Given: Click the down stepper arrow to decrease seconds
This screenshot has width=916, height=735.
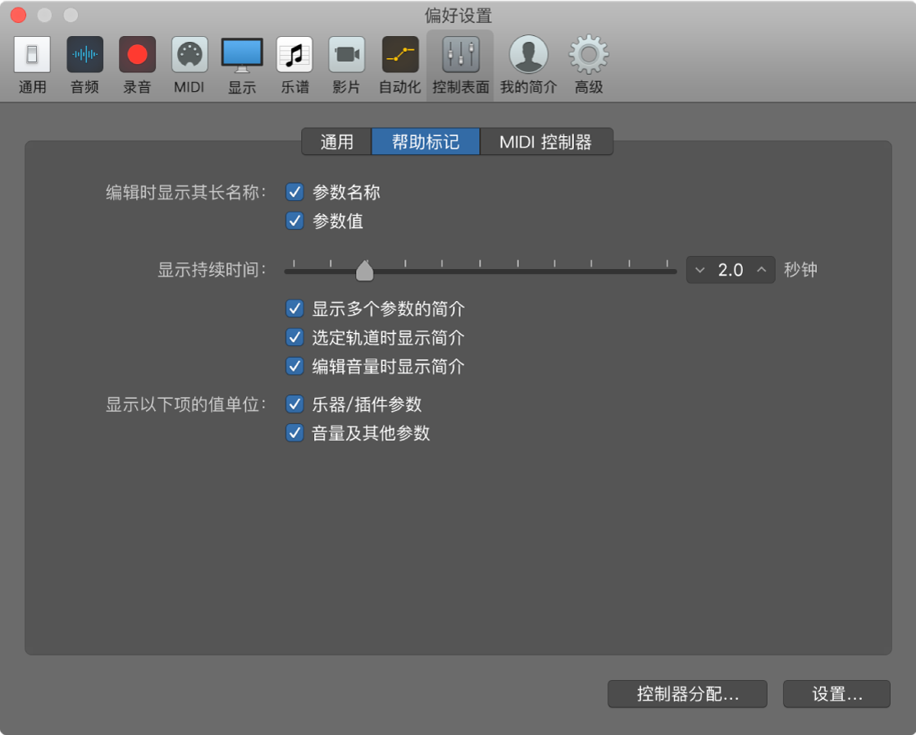Looking at the screenshot, I should (x=700, y=270).
